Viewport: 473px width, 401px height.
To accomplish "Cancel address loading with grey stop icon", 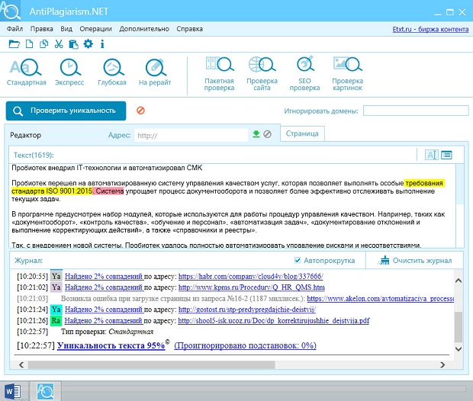I will (267, 134).
